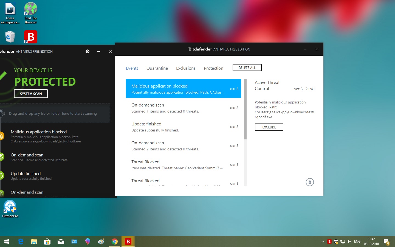This screenshot has height=247, width=395.
Task: Show hidden system tray icons chevron
Action: (x=323, y=242)
